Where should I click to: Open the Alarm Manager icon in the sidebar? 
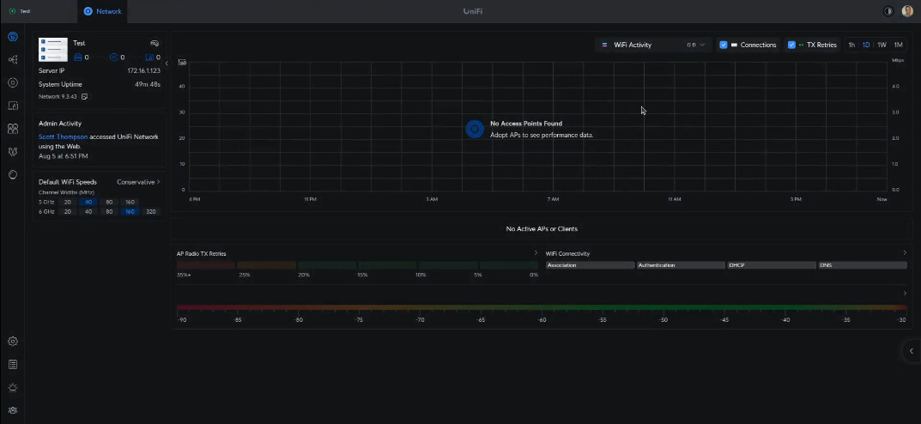click(13, 388)
